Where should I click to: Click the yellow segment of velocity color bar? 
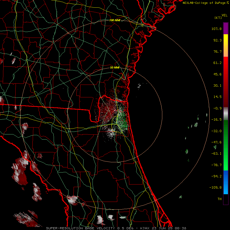pyautogui.click(x=226, y=45)
